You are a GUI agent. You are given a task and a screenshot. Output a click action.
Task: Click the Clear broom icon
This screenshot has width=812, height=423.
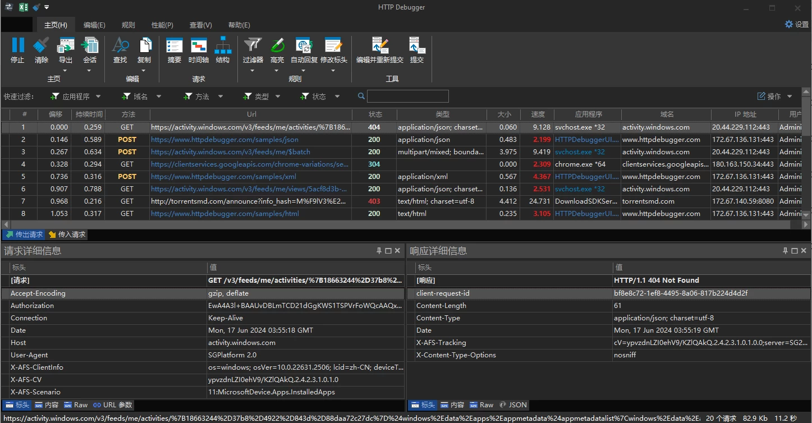42,46
